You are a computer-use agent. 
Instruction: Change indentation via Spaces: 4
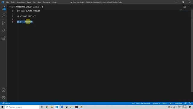pos(156,104)
